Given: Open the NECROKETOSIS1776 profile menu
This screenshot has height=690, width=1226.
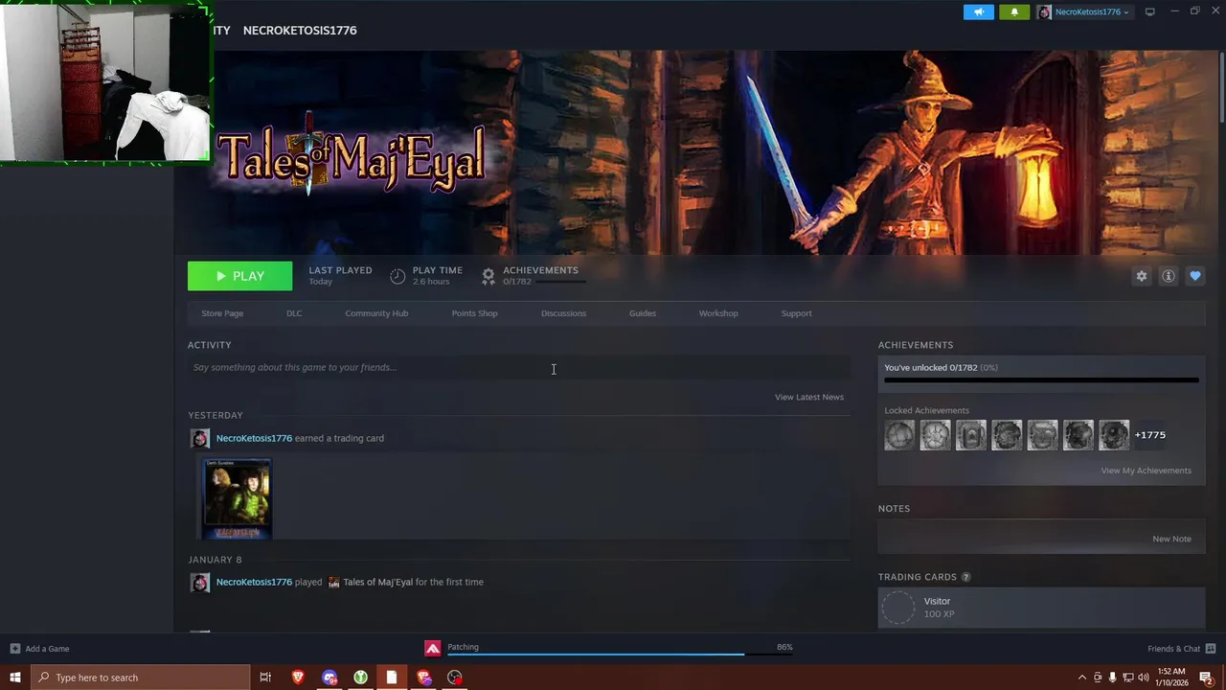Looking at the screenshot, I should [x=300, y=31].
